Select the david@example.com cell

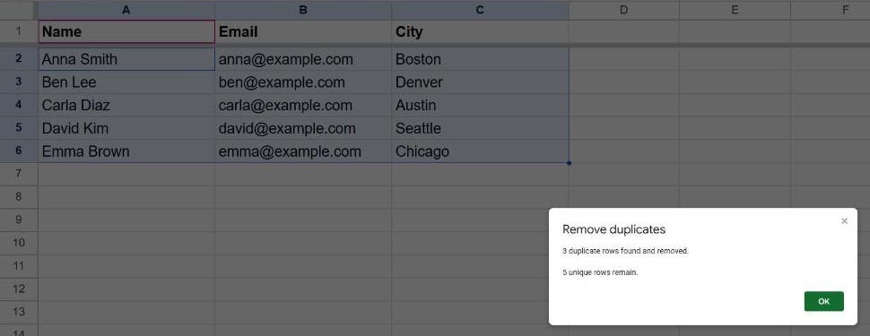coord(303,128)
